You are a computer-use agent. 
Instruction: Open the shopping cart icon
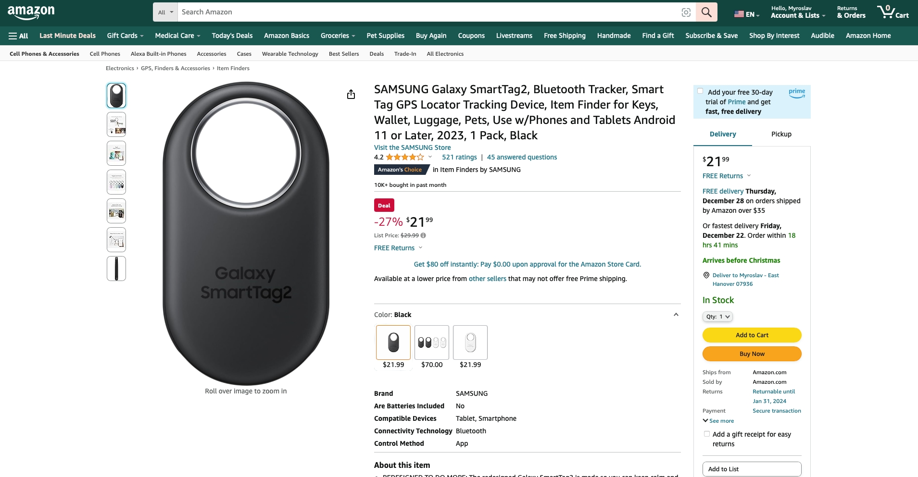pyautogui.click(x=893, y=12)
